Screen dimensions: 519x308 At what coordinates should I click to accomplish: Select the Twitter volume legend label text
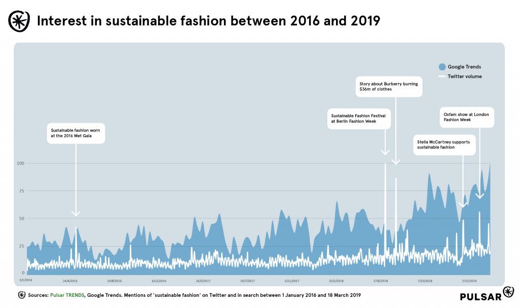(465, 76)
